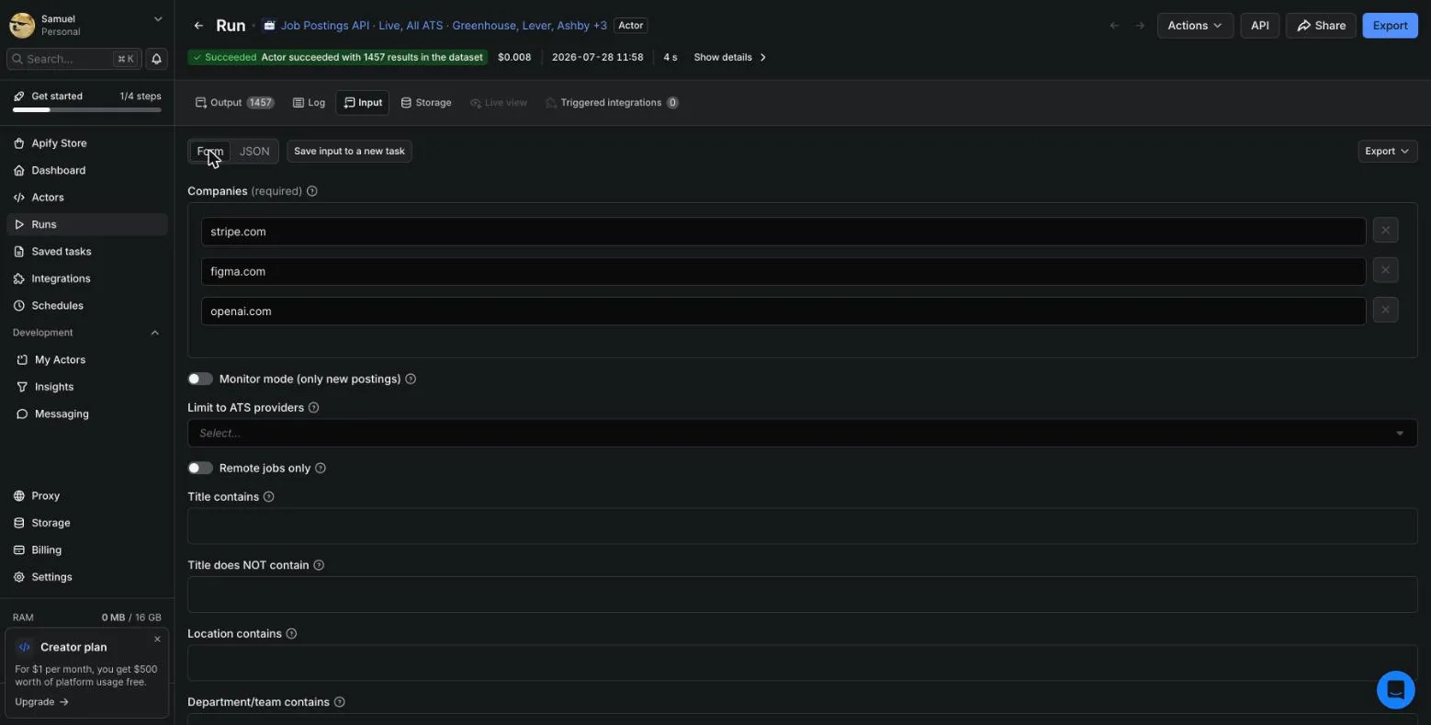Switch to run Storage tab
This screenshot has width=1431, height=725.
(x=426, y=103)
